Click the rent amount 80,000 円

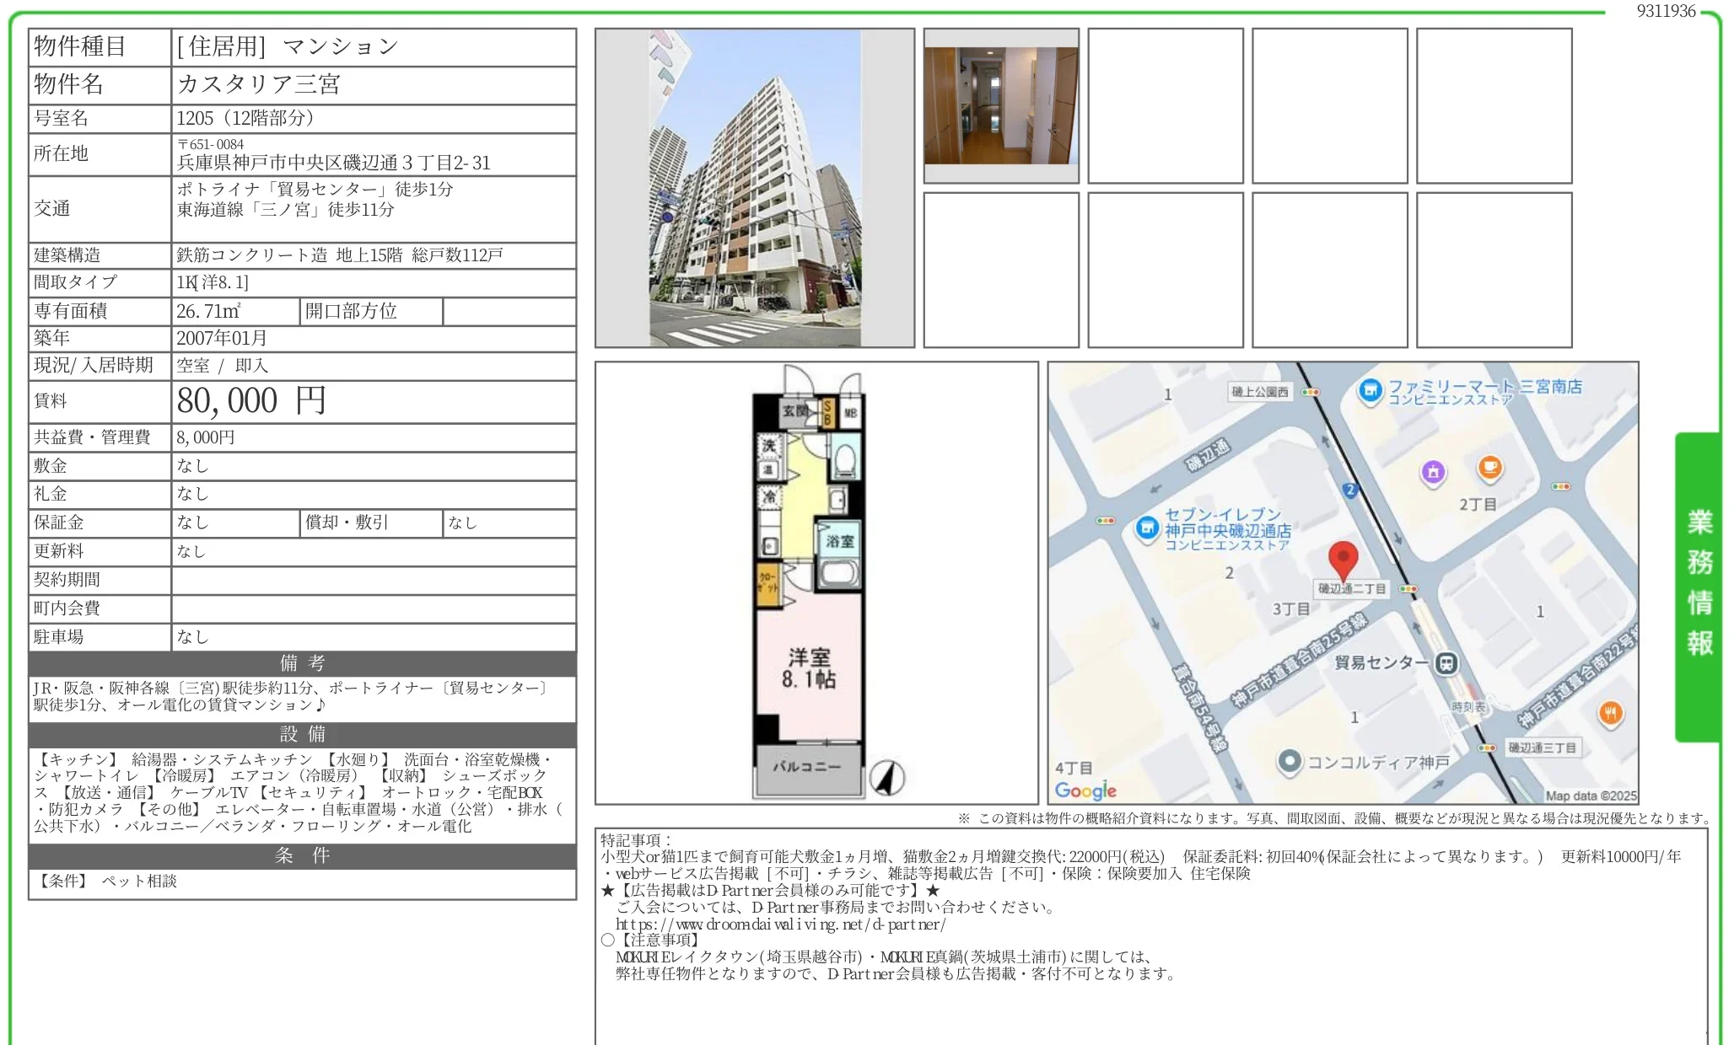coord(251,401)
